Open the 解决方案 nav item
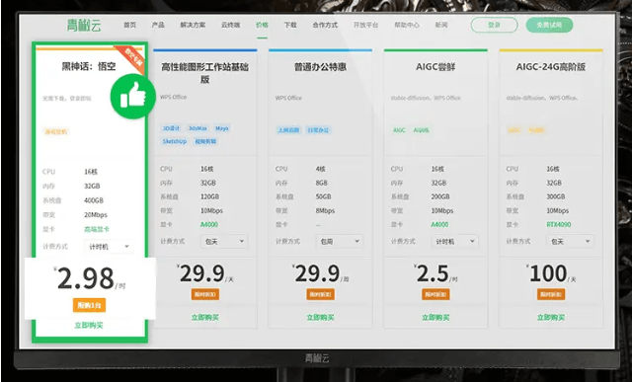 pos(193,25)
